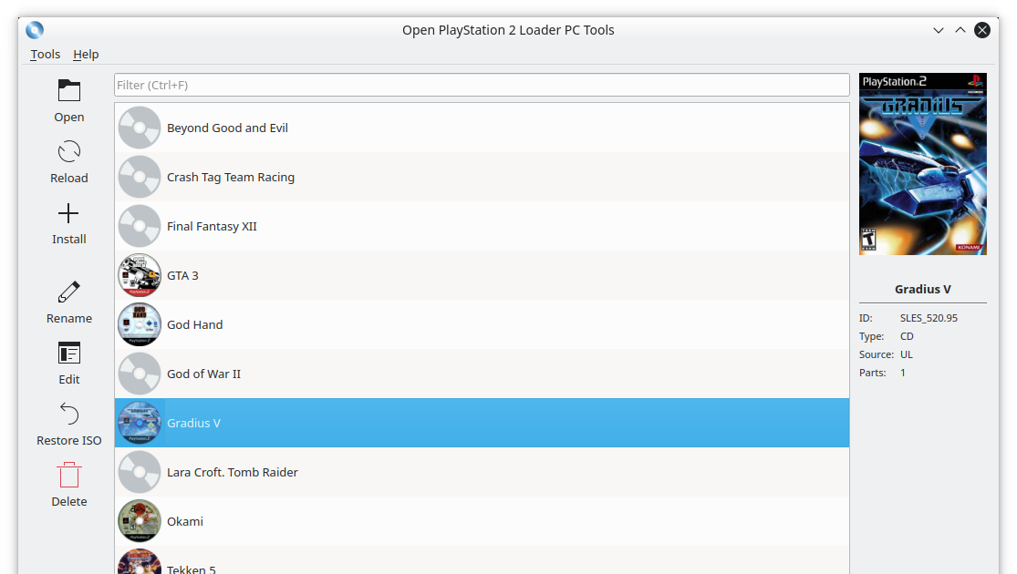The image size is (1017, 574).
Task: Click the Type value CD
Action: (x=907, y=336)
